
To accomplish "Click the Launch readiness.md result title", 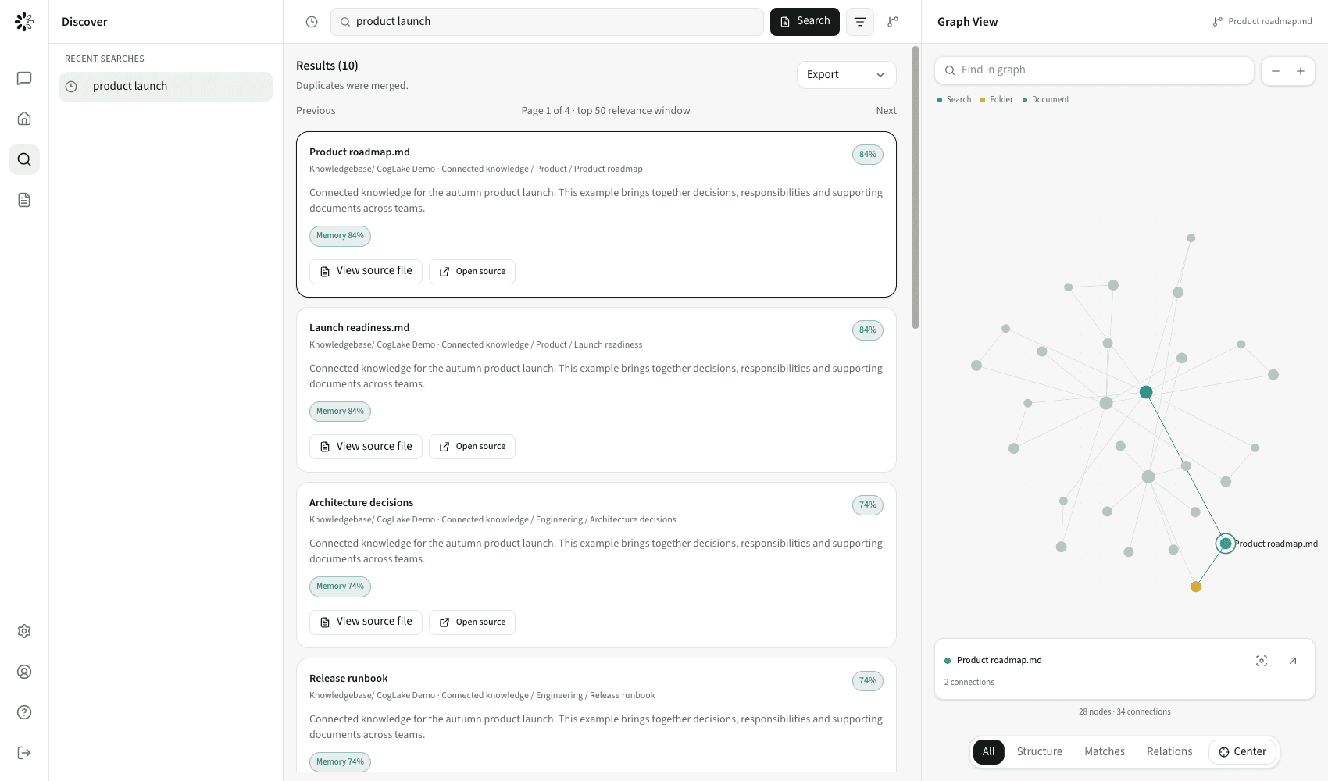I will [359, 328].
